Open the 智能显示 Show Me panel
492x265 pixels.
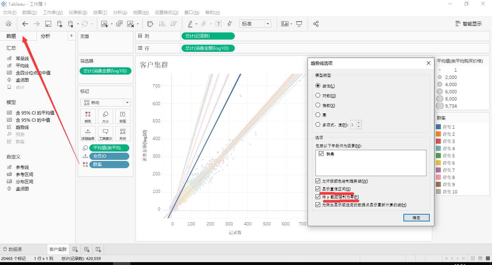point(468,24)
